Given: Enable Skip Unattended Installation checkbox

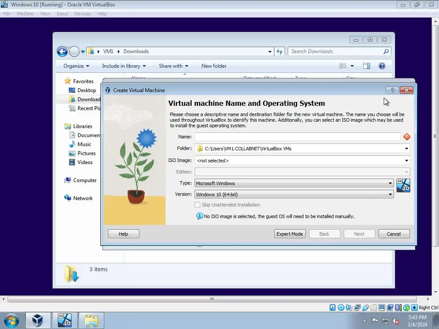Looking at the screenshot, I should (x=197, y=205).
